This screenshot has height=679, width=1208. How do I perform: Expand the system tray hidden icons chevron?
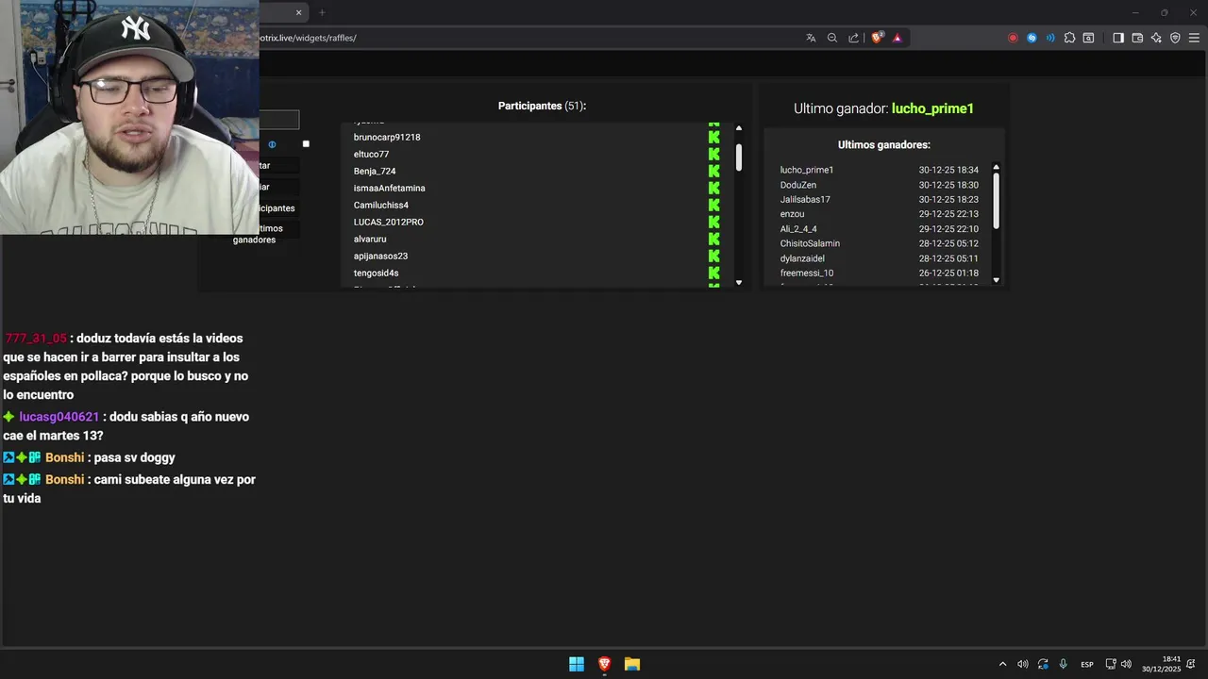click(x=1002, y=664)
